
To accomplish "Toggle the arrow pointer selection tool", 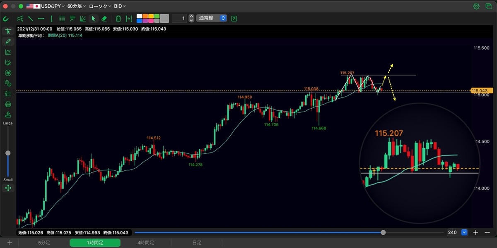I will click(x=93, y=19).
